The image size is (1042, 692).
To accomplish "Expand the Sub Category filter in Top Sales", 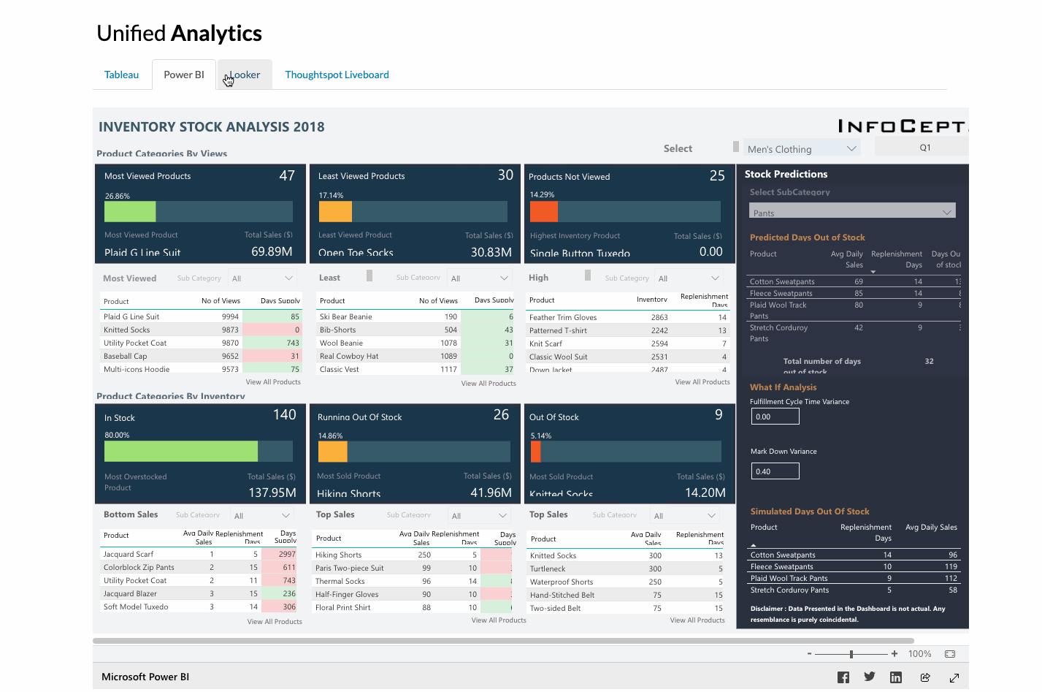I will (x=504, y=514).
